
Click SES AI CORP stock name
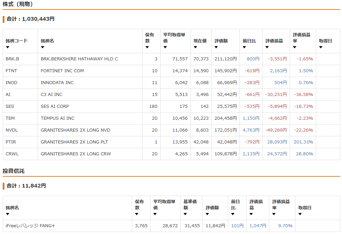point(55,106)
